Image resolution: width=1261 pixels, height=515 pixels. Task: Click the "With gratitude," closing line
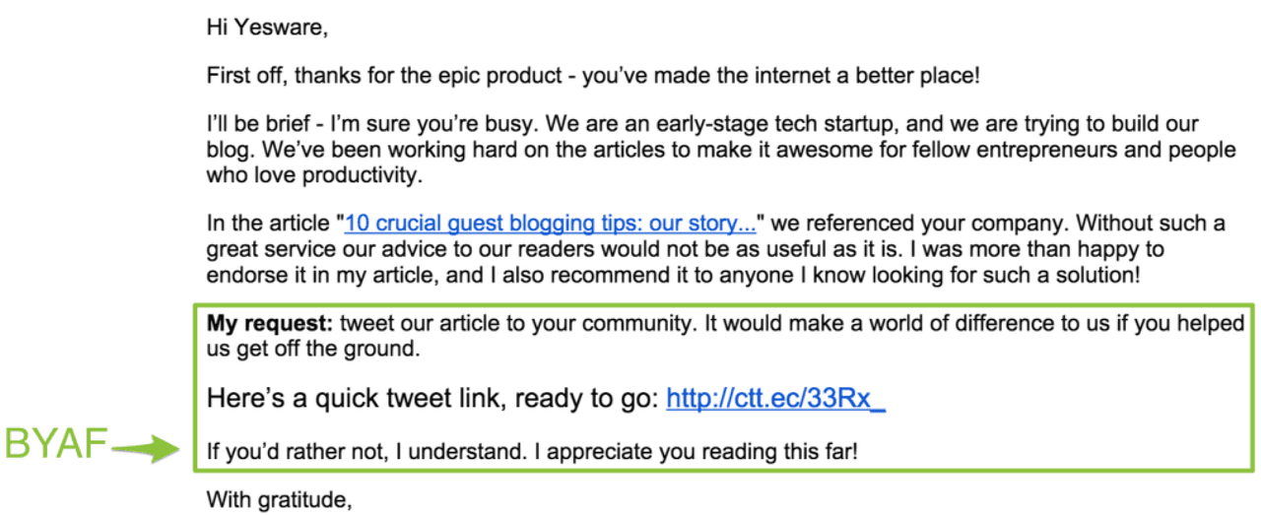tap(279, 500)
